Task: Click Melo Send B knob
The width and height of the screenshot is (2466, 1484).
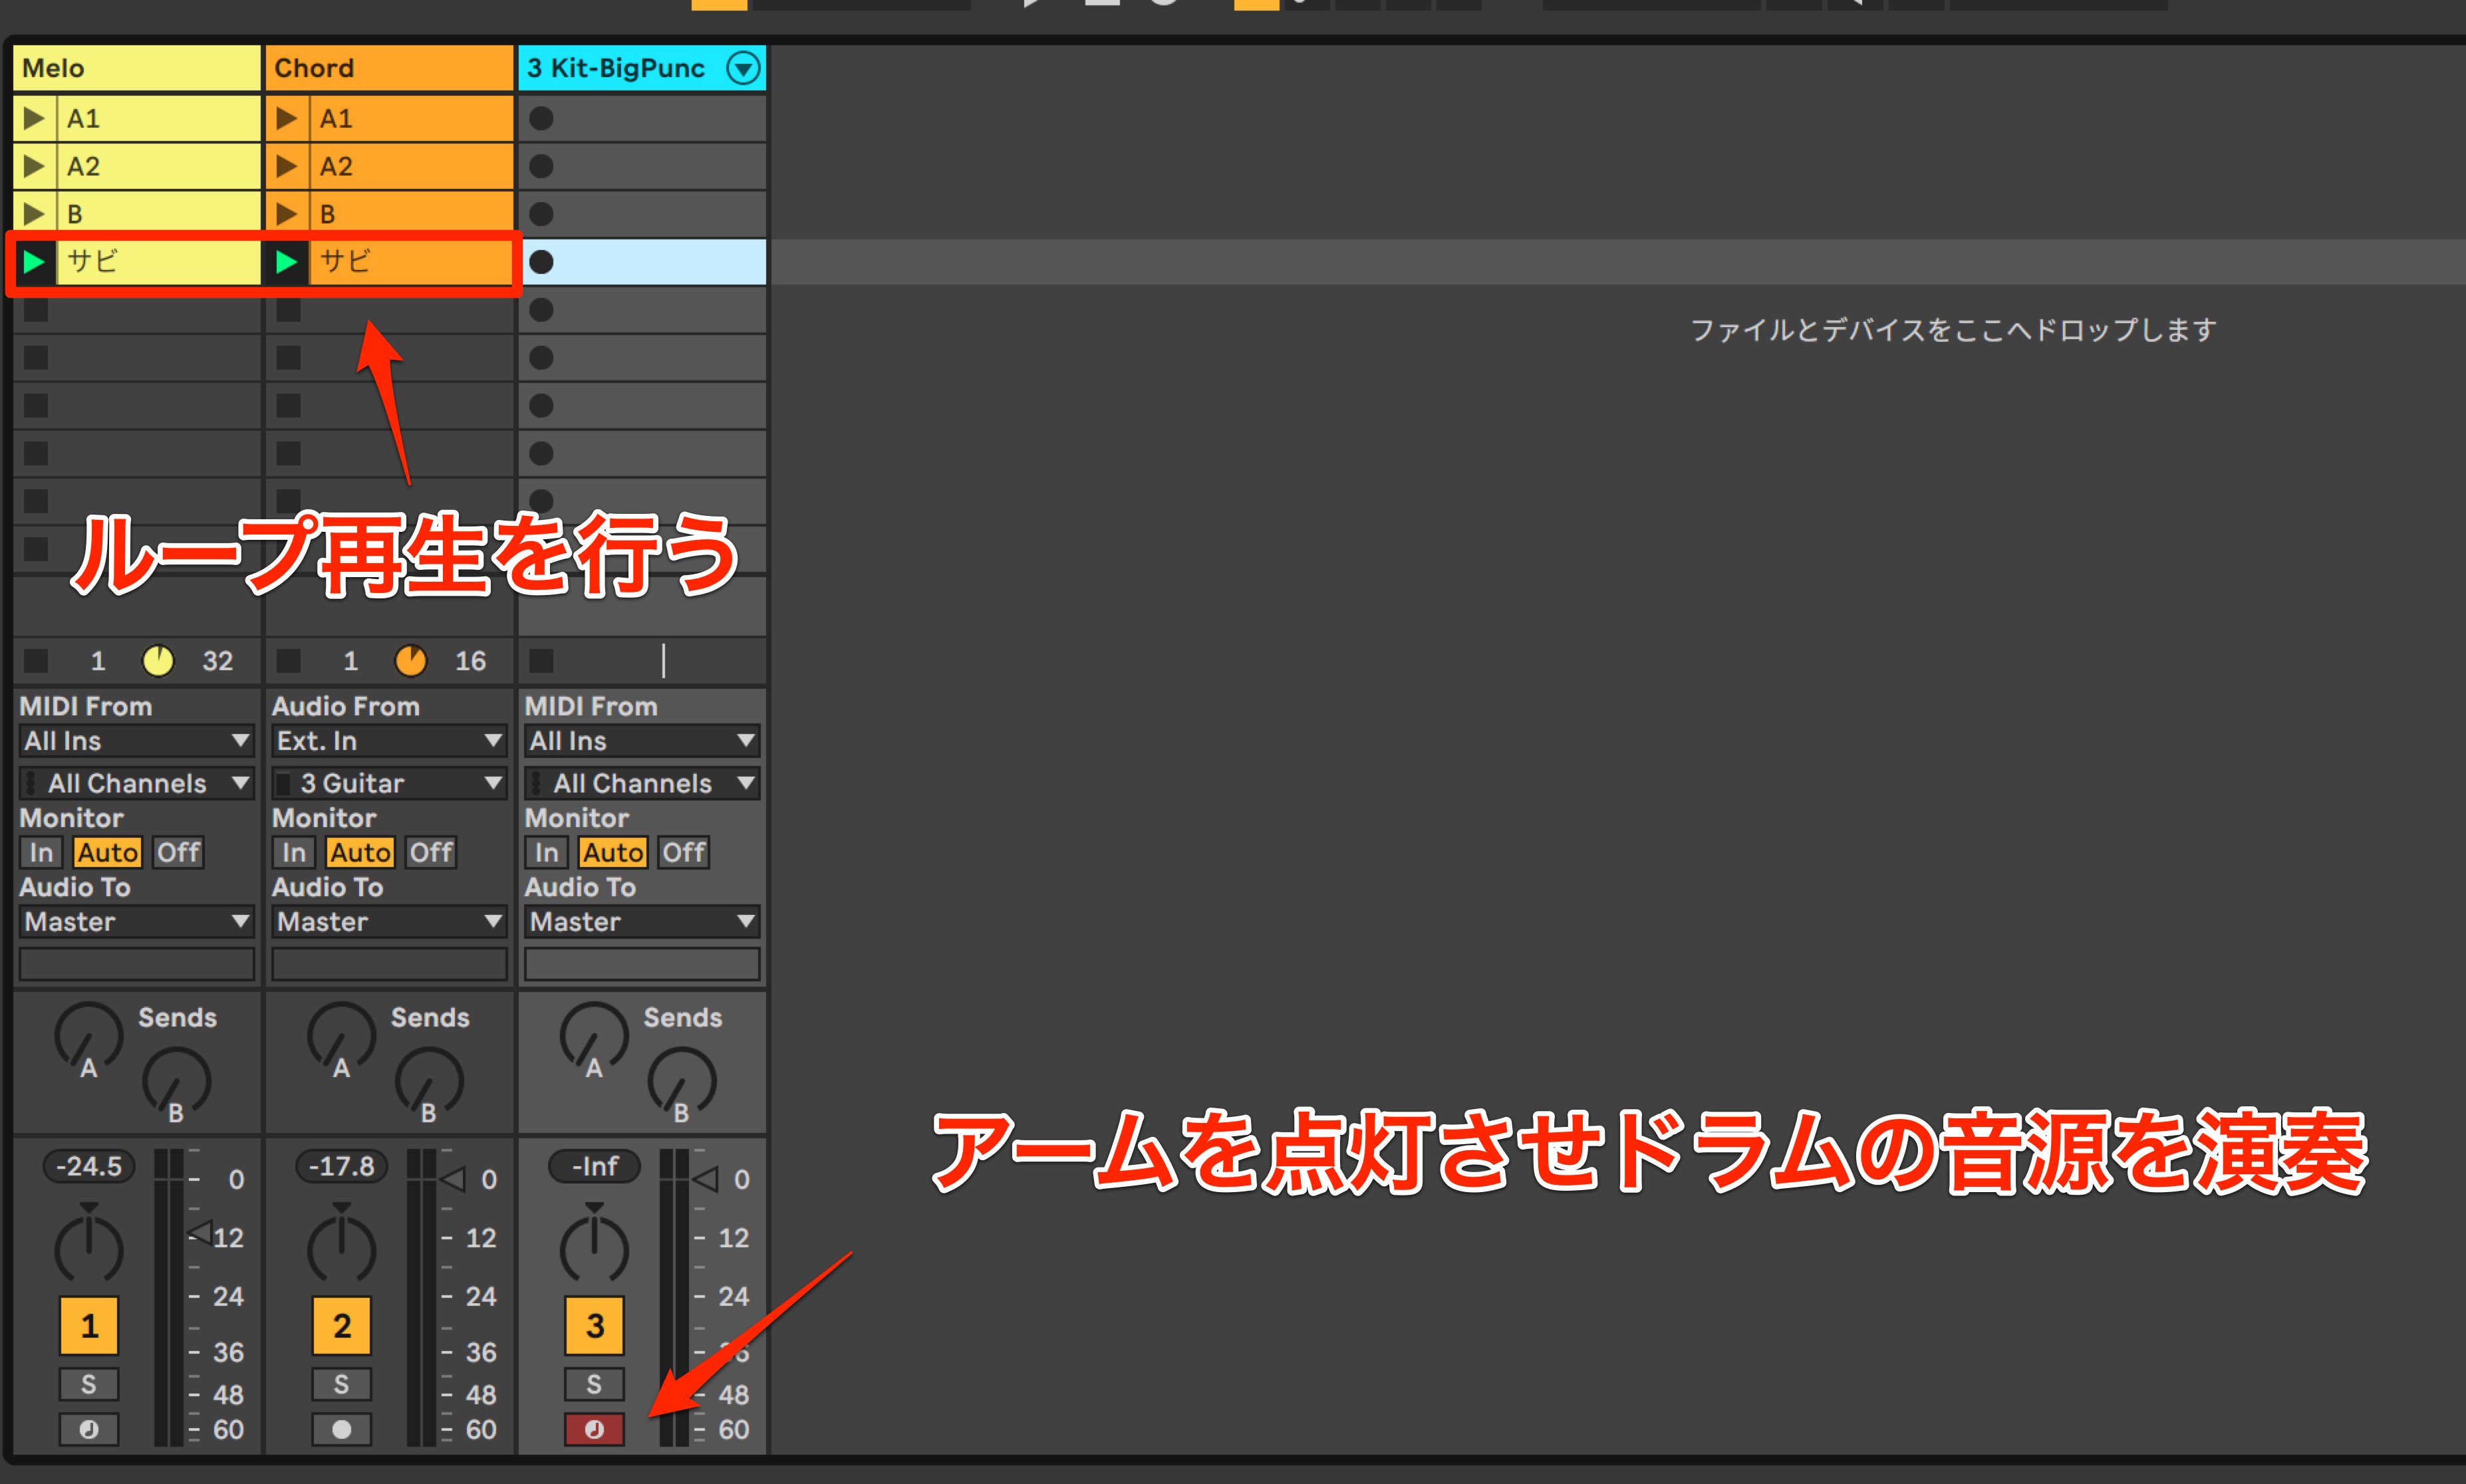Action: pyautogui.click(x=177, y=1081)
